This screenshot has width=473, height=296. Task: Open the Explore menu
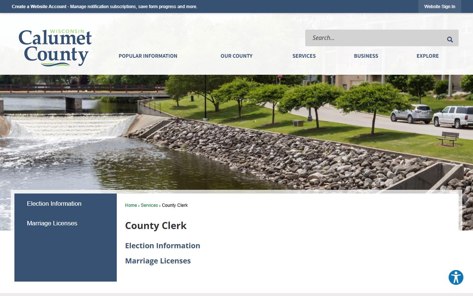click(x=428, y=56)
